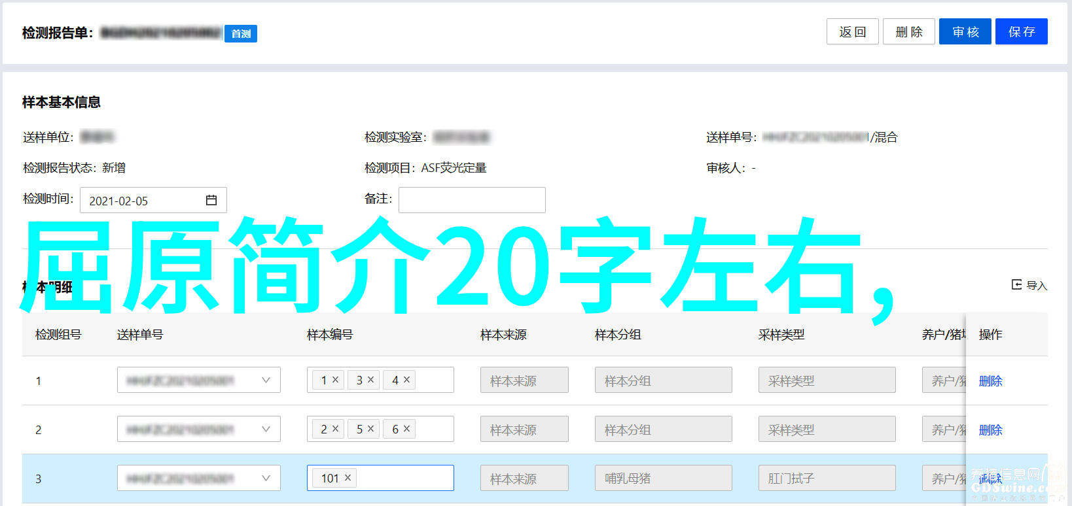Expand 送样单号 dropdown in row 2

tap(266, 429)
